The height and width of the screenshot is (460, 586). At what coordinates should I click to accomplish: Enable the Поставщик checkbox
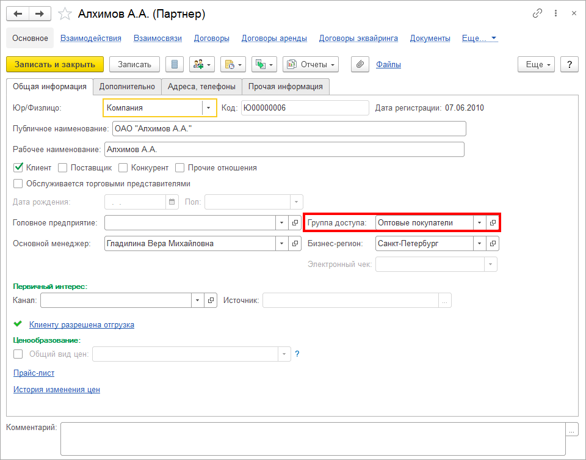[62, 167]
